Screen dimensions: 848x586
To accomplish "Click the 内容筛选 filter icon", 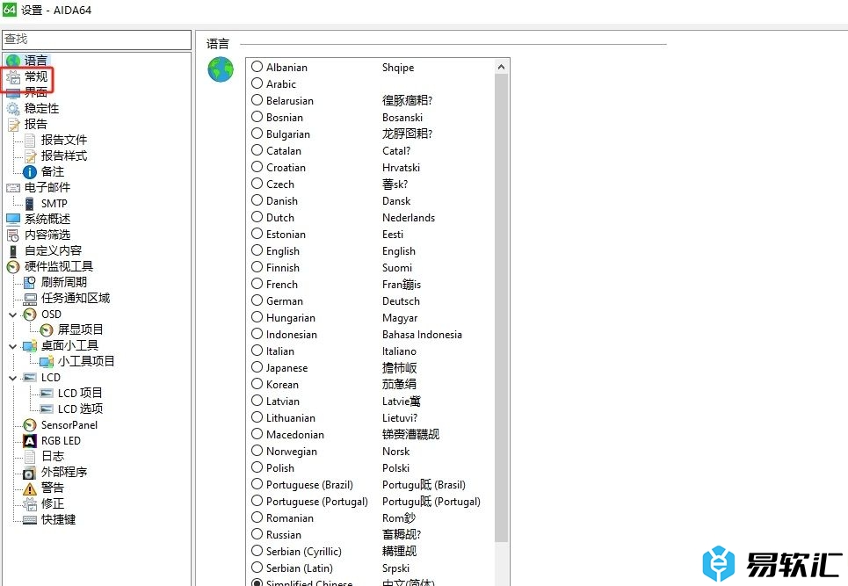I will pyautogui.click(x=13, y=235).
